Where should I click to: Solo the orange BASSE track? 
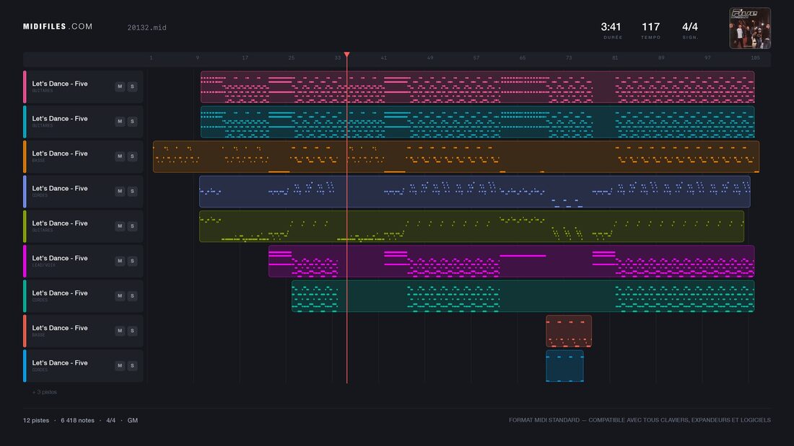132,156
